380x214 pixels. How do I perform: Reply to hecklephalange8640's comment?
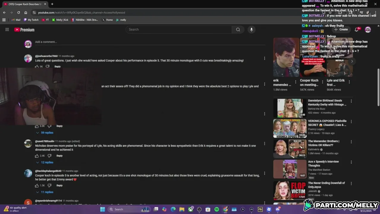(59, 185)
